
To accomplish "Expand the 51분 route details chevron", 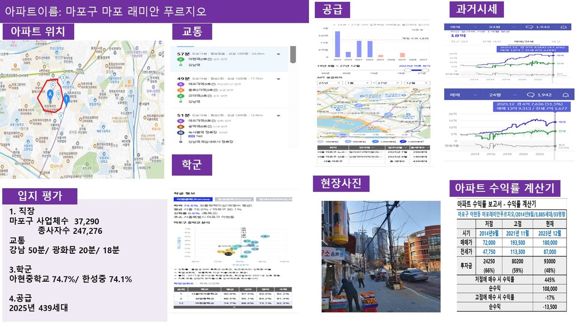I will 279,115.
